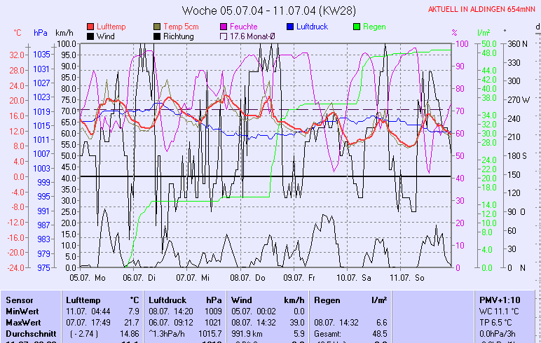The width and height of the screenshot is (541, 343).
Task: Click the Sensor column header in table
Action: coord(20,300)
